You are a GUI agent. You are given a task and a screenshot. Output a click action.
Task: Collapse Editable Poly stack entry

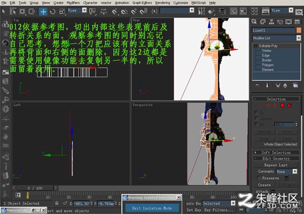(256, 46)
